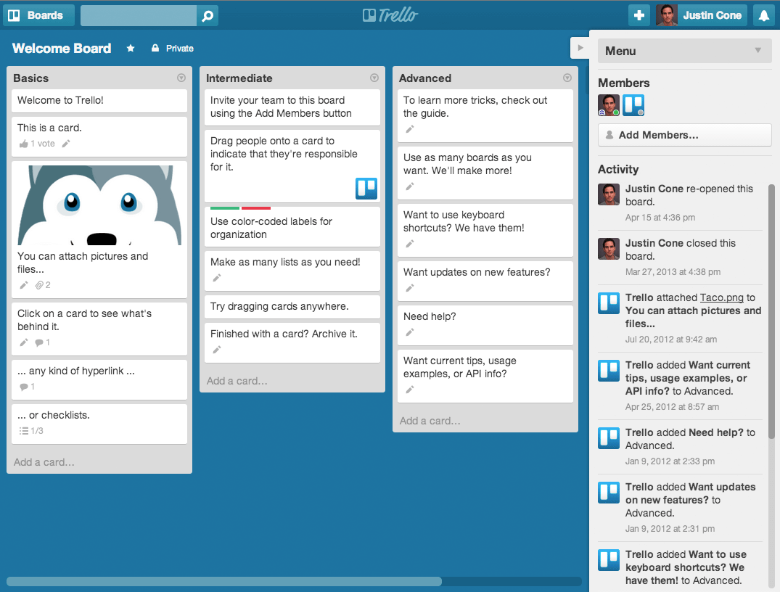
Task: Click the Add Members input field
Action: [x=684, y=134]
